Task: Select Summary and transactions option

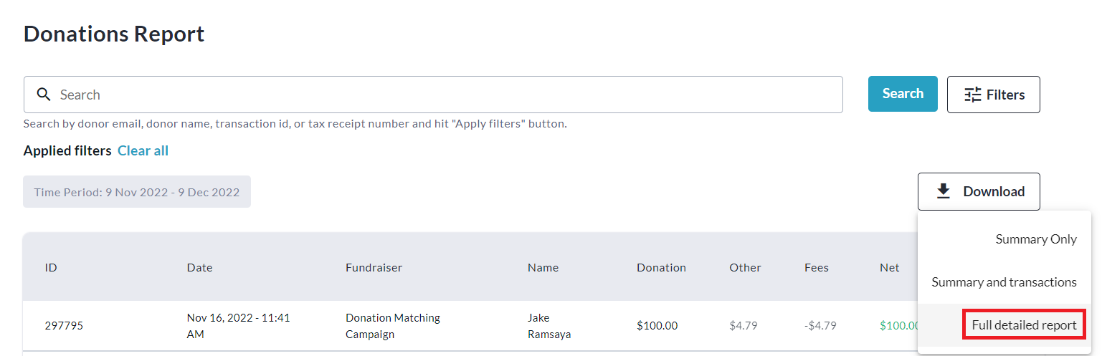Action: pyautogui.click(x=1004, y=282)
